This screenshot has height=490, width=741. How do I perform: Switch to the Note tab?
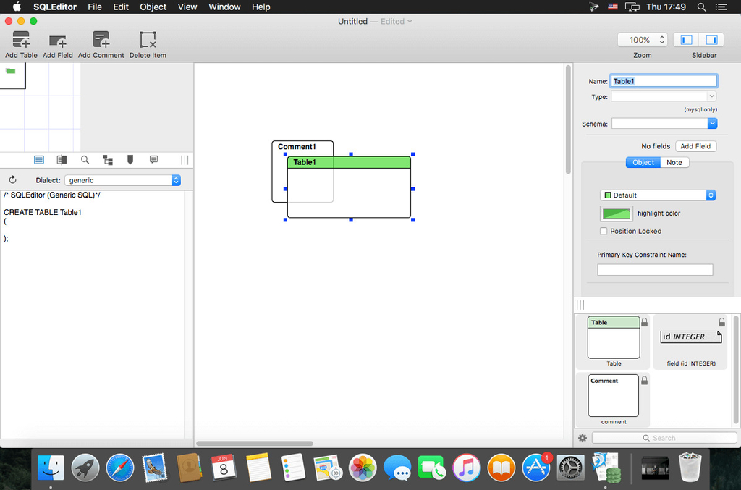(x=674, y=163)
